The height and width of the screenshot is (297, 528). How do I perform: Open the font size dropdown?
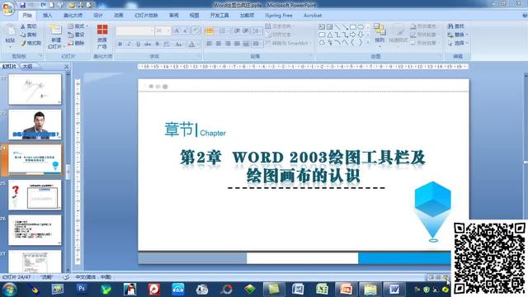[x=163, y=31]
